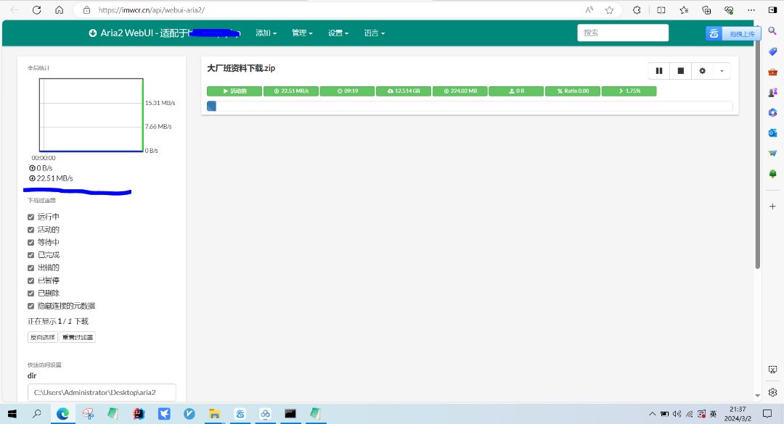
Task: Click the 反向选择 button
Action: coord(42,337)
